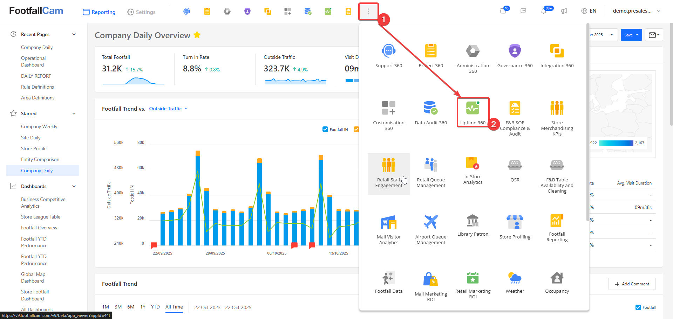Open Data Audit 360 app in the panel
The height and width of the screenshot is (319, 673).
pyautogui.click(x=431, y=113)
